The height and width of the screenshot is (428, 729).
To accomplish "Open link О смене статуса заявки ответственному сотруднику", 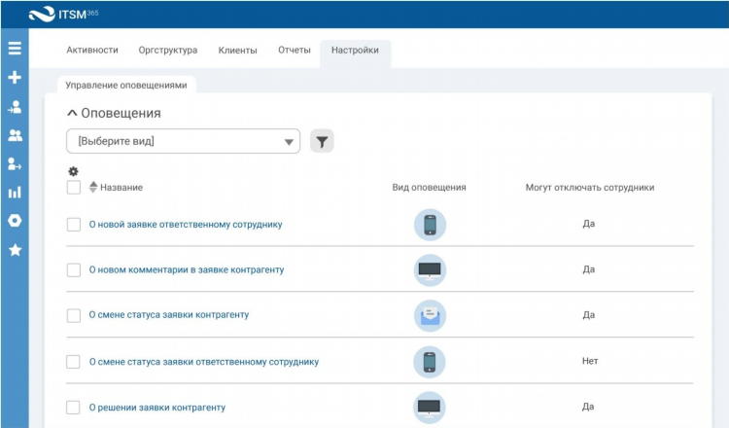I will point(204,362).
